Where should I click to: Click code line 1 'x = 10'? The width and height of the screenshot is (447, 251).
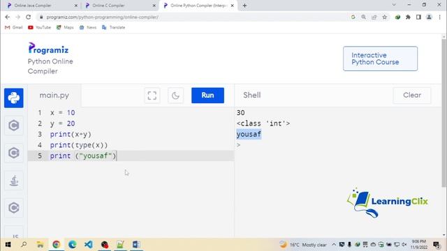point(62,113)
